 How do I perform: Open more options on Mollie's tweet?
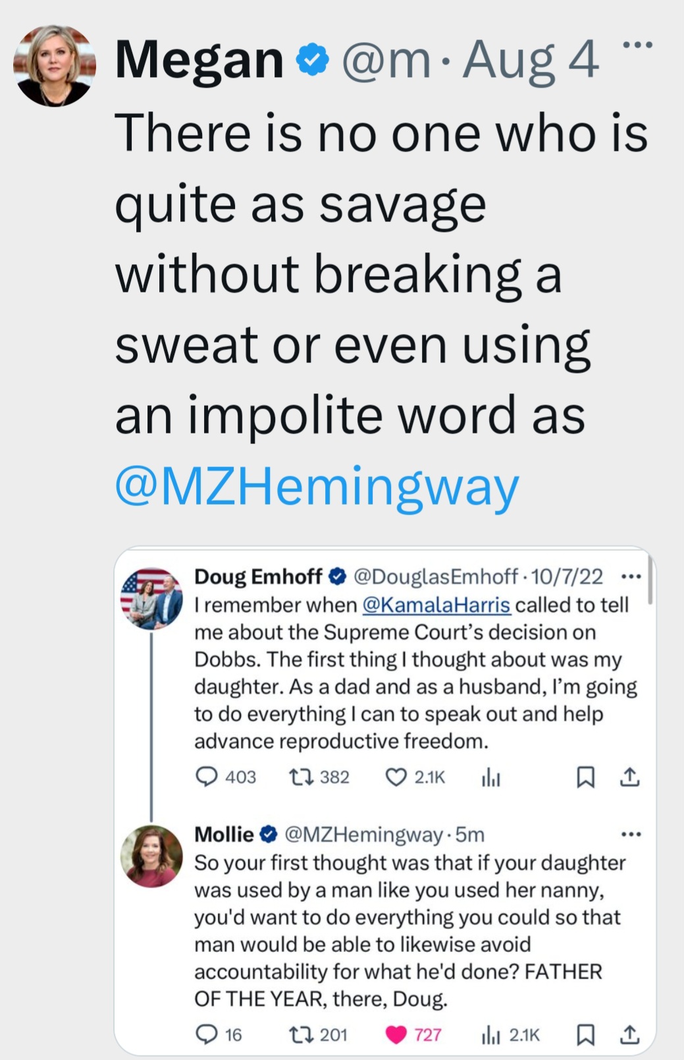tap(631, 835)
